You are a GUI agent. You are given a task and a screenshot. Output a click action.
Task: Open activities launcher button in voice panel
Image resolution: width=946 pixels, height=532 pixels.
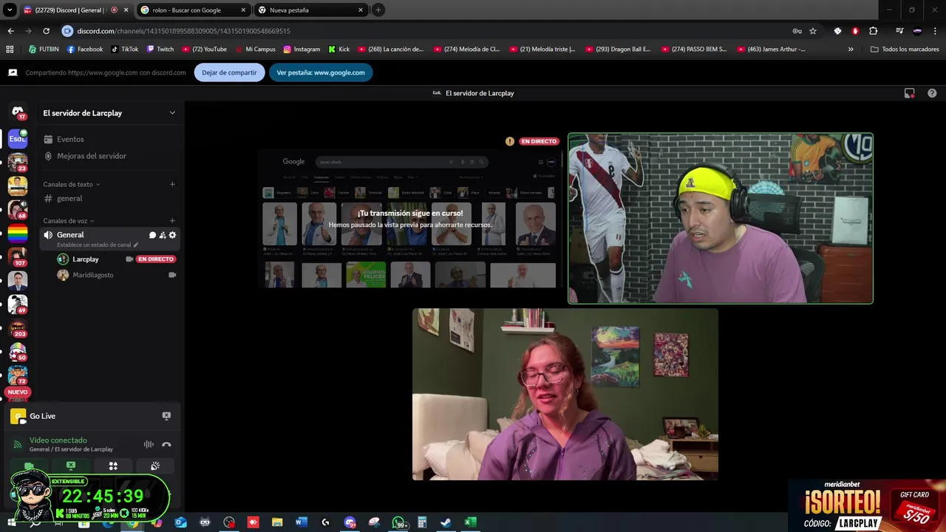point(113,466)
